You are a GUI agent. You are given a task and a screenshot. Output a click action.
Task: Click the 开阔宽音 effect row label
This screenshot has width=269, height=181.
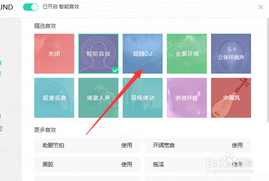(x=164, y=145)
